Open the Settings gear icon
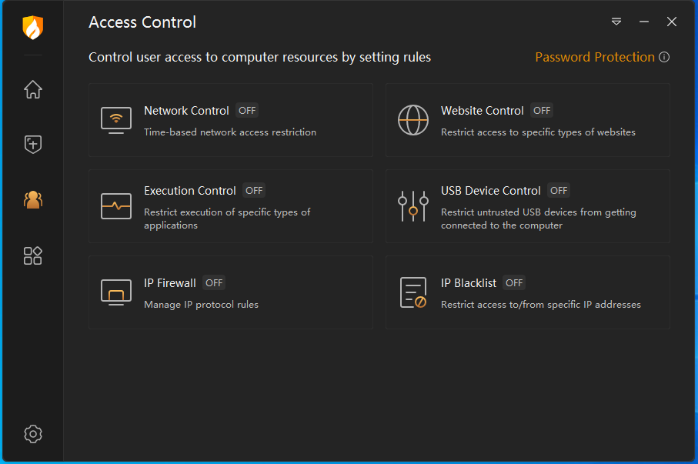This screenshot has height=464, width=698. pos(32,434)
